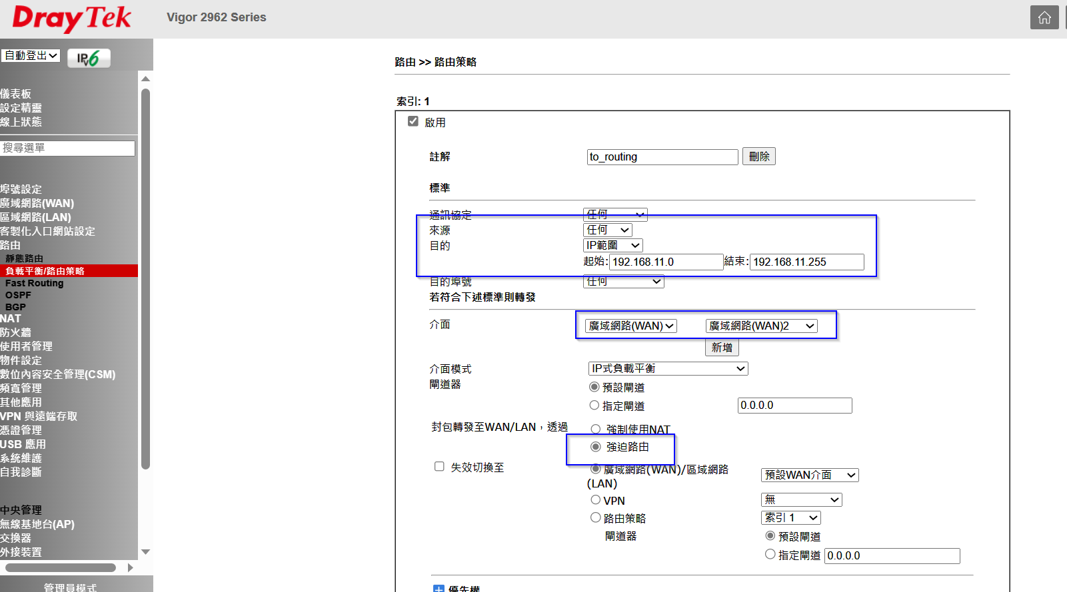Image resolution: width=1067 pixels, height=592 pixels.
Task: Select the 強制使用NAT radio option
Action: 596,430
